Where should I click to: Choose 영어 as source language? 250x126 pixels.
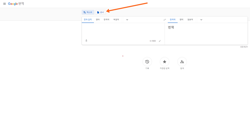click(x=98, y=20)
